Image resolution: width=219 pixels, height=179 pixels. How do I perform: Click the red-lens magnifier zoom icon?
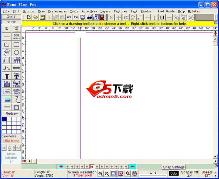pyautogui.click(x=127, y=174)
